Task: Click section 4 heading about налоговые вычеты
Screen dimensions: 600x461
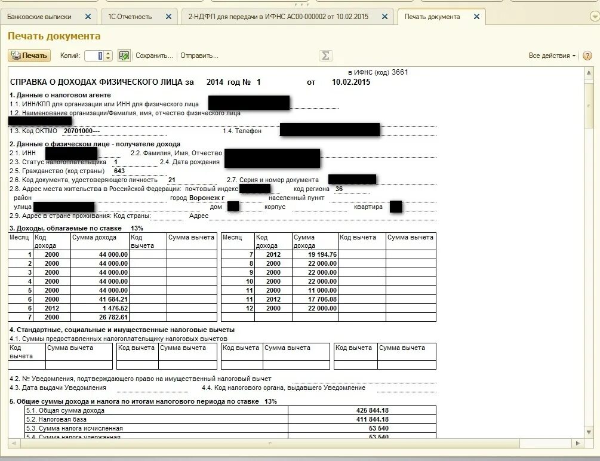Action: (122, 330)
